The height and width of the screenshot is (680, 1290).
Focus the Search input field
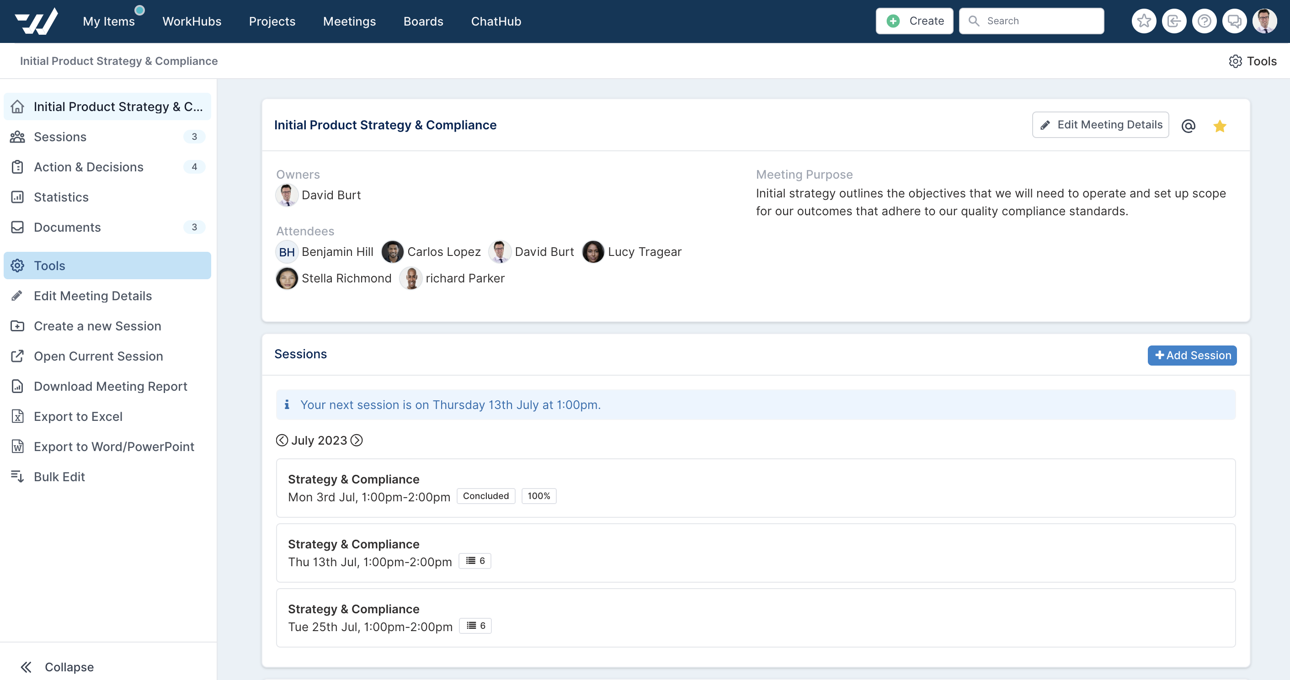[1032, 21]
